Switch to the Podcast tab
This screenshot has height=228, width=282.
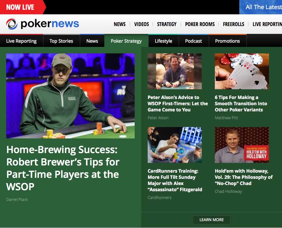[194, 41]
